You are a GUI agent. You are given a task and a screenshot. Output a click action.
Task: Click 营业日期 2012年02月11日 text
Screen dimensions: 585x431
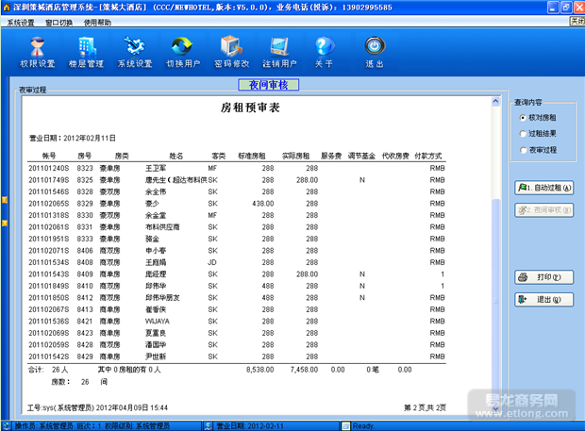pos(73,138)
